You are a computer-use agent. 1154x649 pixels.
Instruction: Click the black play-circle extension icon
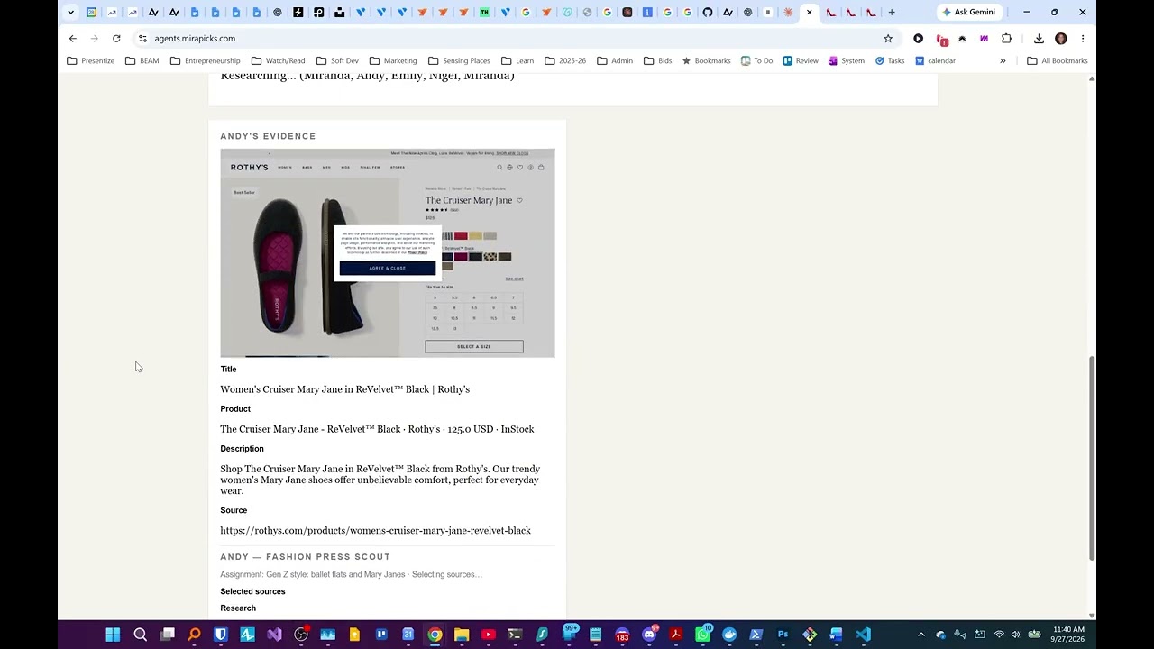tap(918, 39)
